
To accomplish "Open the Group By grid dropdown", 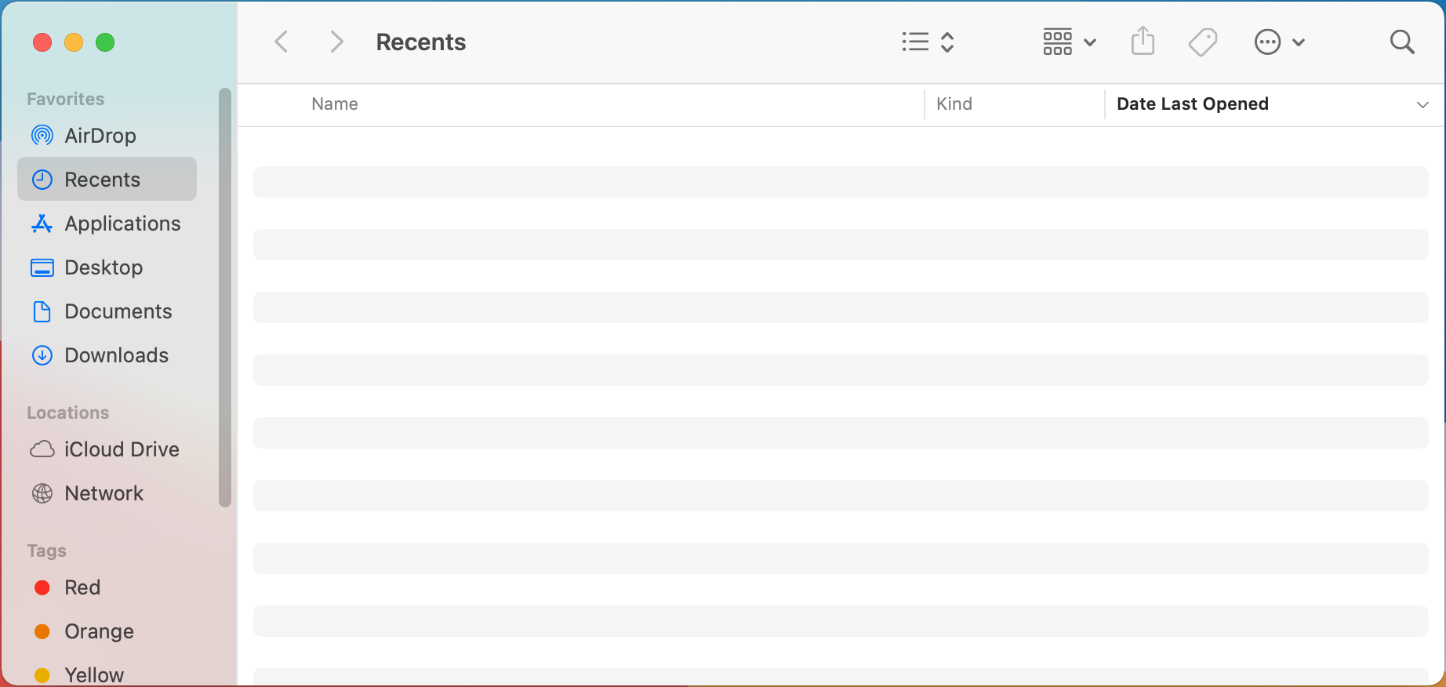I will tap(1068, 42).
